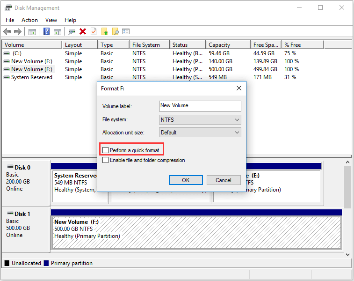Select the New Volume (F:) partition on Disk 1
Viewport: 354px width, 281px height.
tap(196, 233)
